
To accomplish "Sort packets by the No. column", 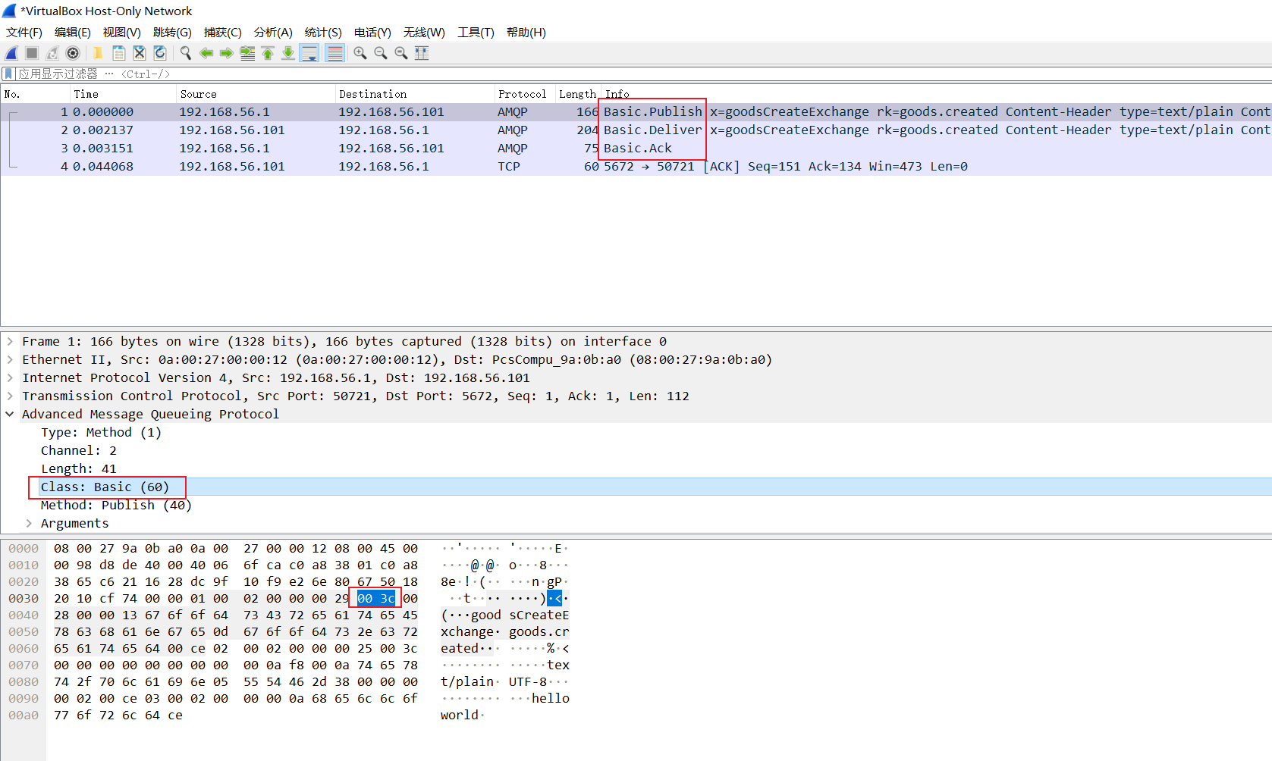I will pos(36,94).
